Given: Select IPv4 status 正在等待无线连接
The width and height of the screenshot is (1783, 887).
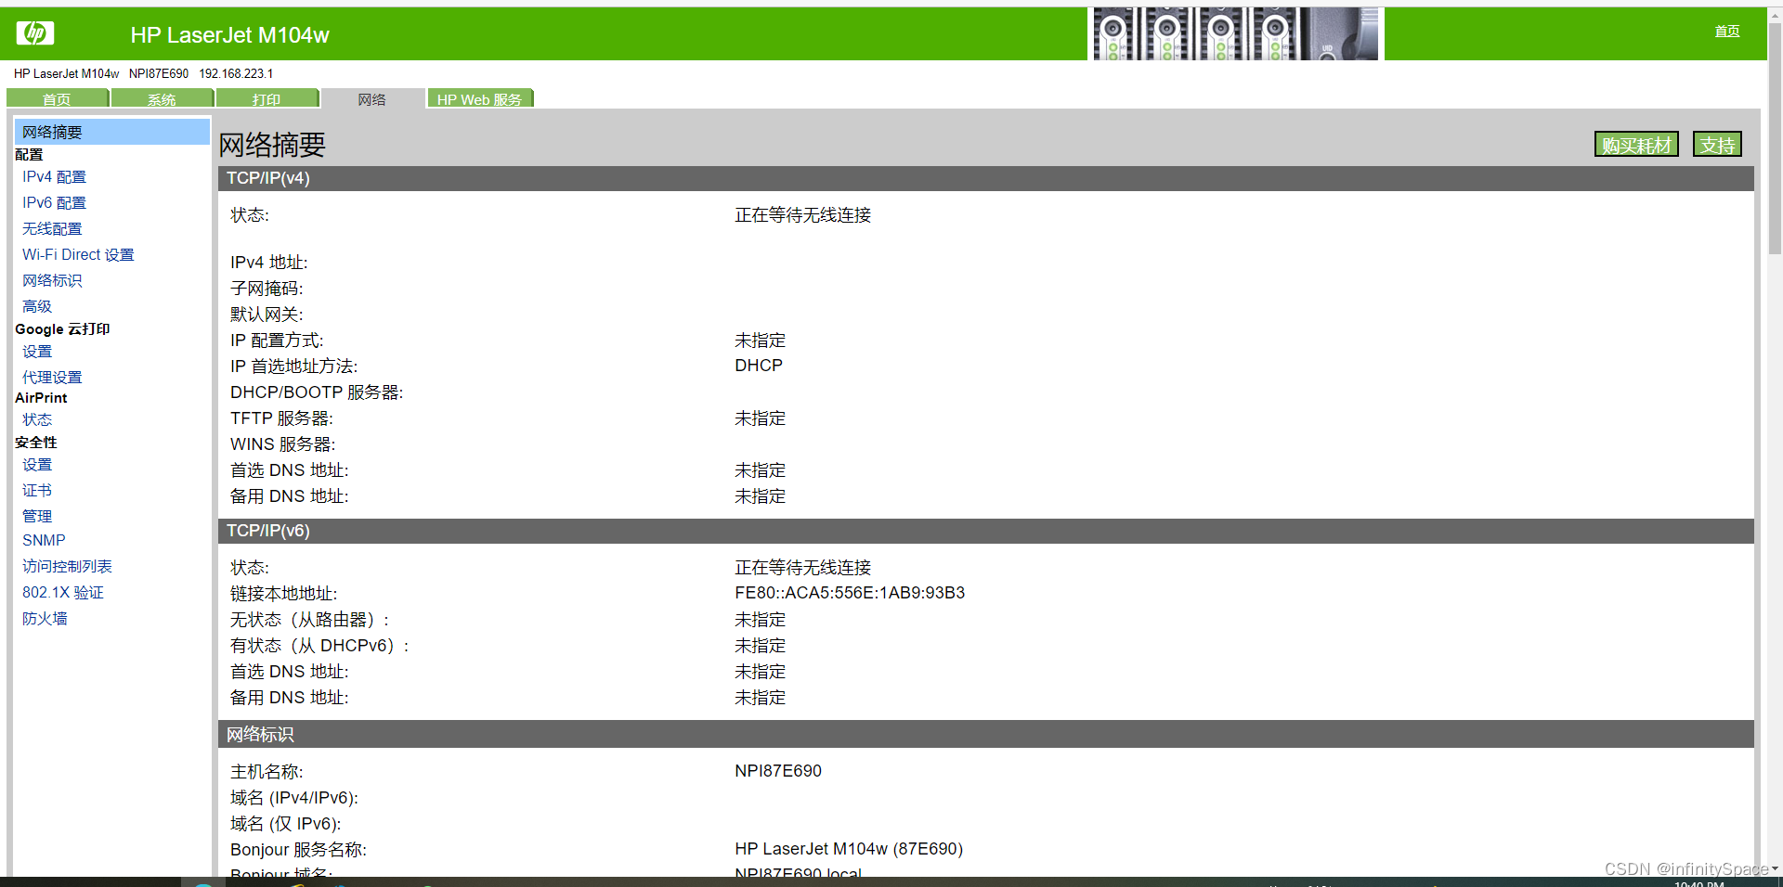Looking at the screenshot, I should [803, 215].
